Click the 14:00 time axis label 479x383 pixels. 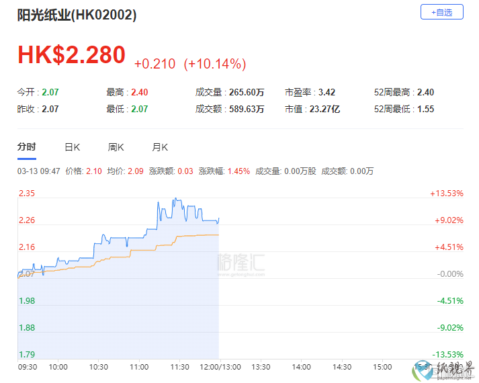301,367
